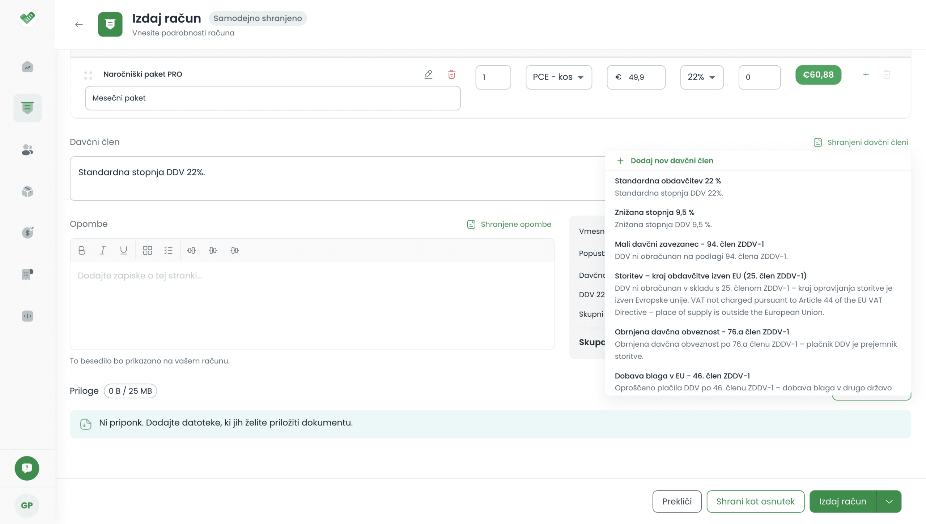Image resolution: width=926 pixels, height=524 pixels.
Task: Open the clients icon in the sidebar
Action: pyautogui.click(x=27, y=150)
